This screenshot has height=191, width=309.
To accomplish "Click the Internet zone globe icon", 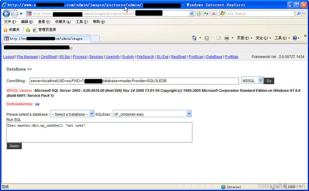I will [x=223, y=187].
